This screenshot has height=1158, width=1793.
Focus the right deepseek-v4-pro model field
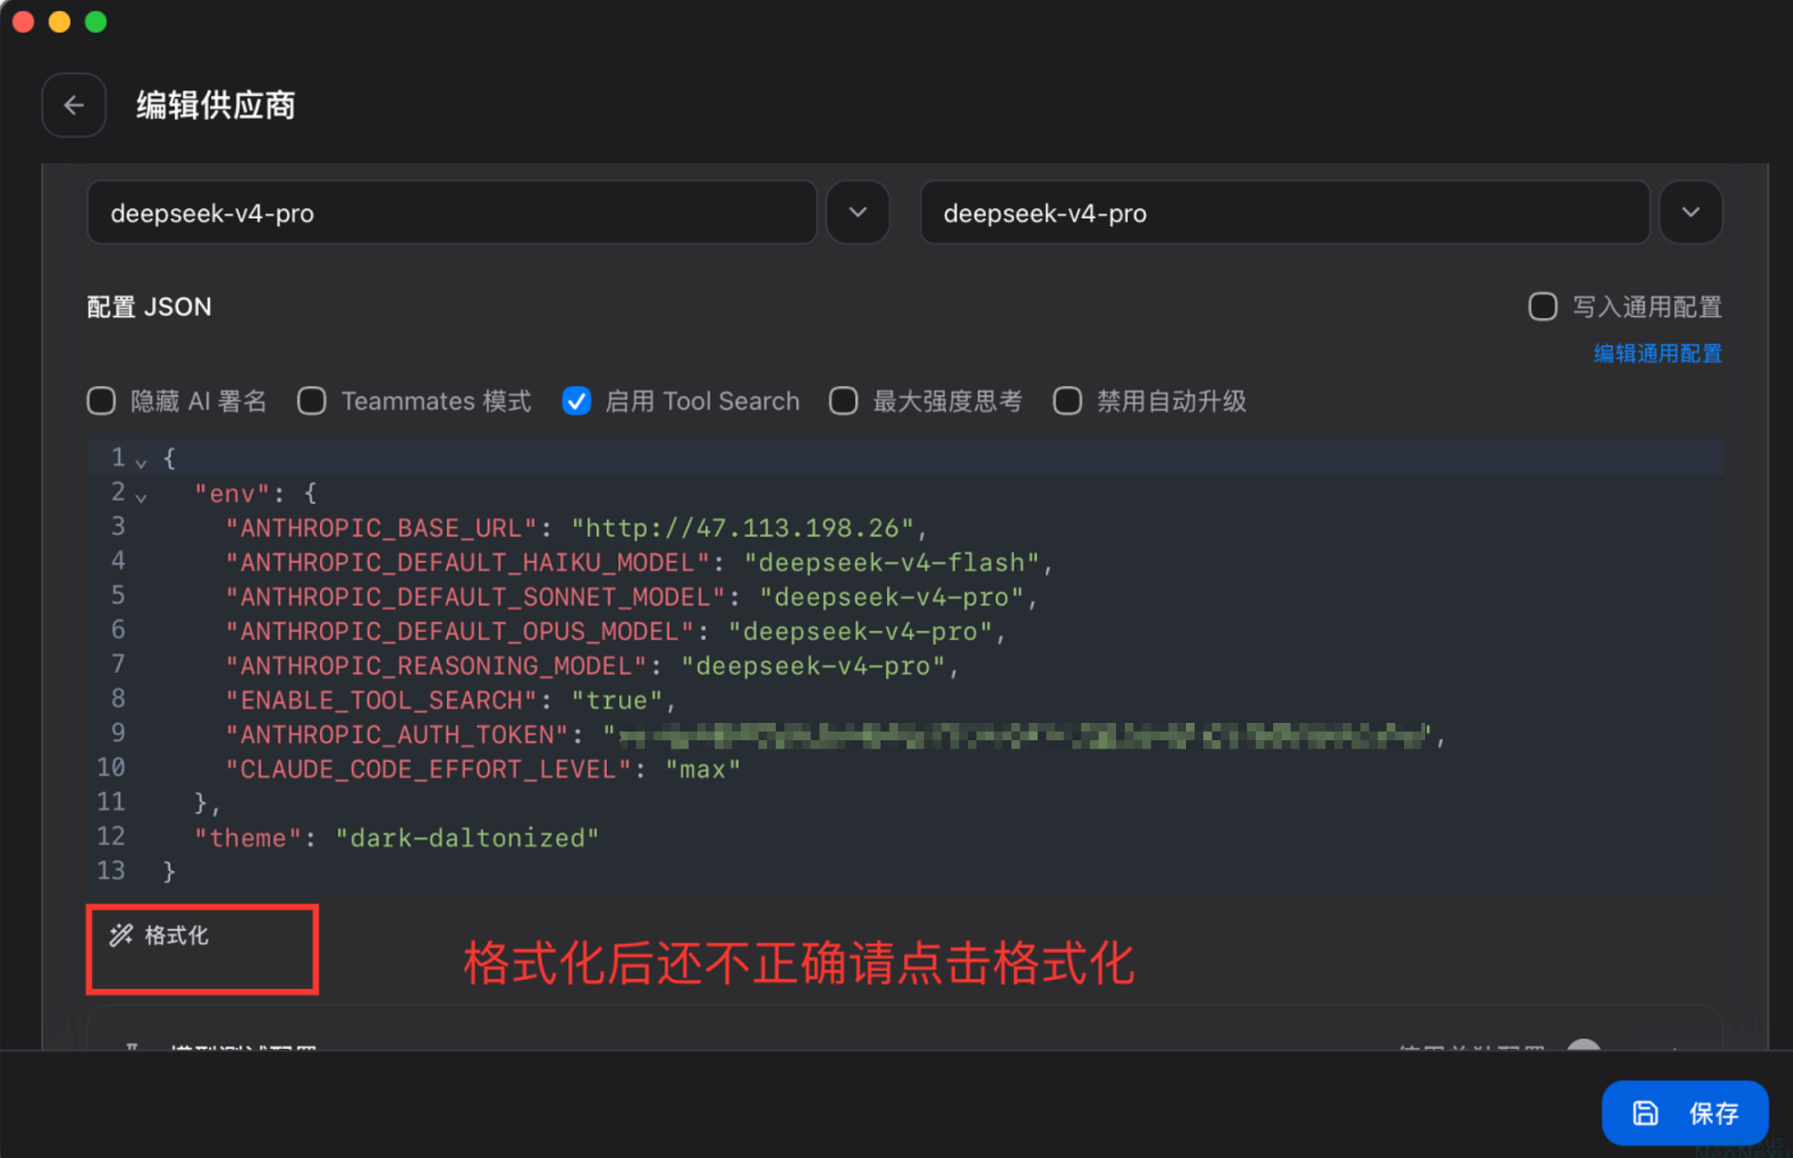point(1285,213)
